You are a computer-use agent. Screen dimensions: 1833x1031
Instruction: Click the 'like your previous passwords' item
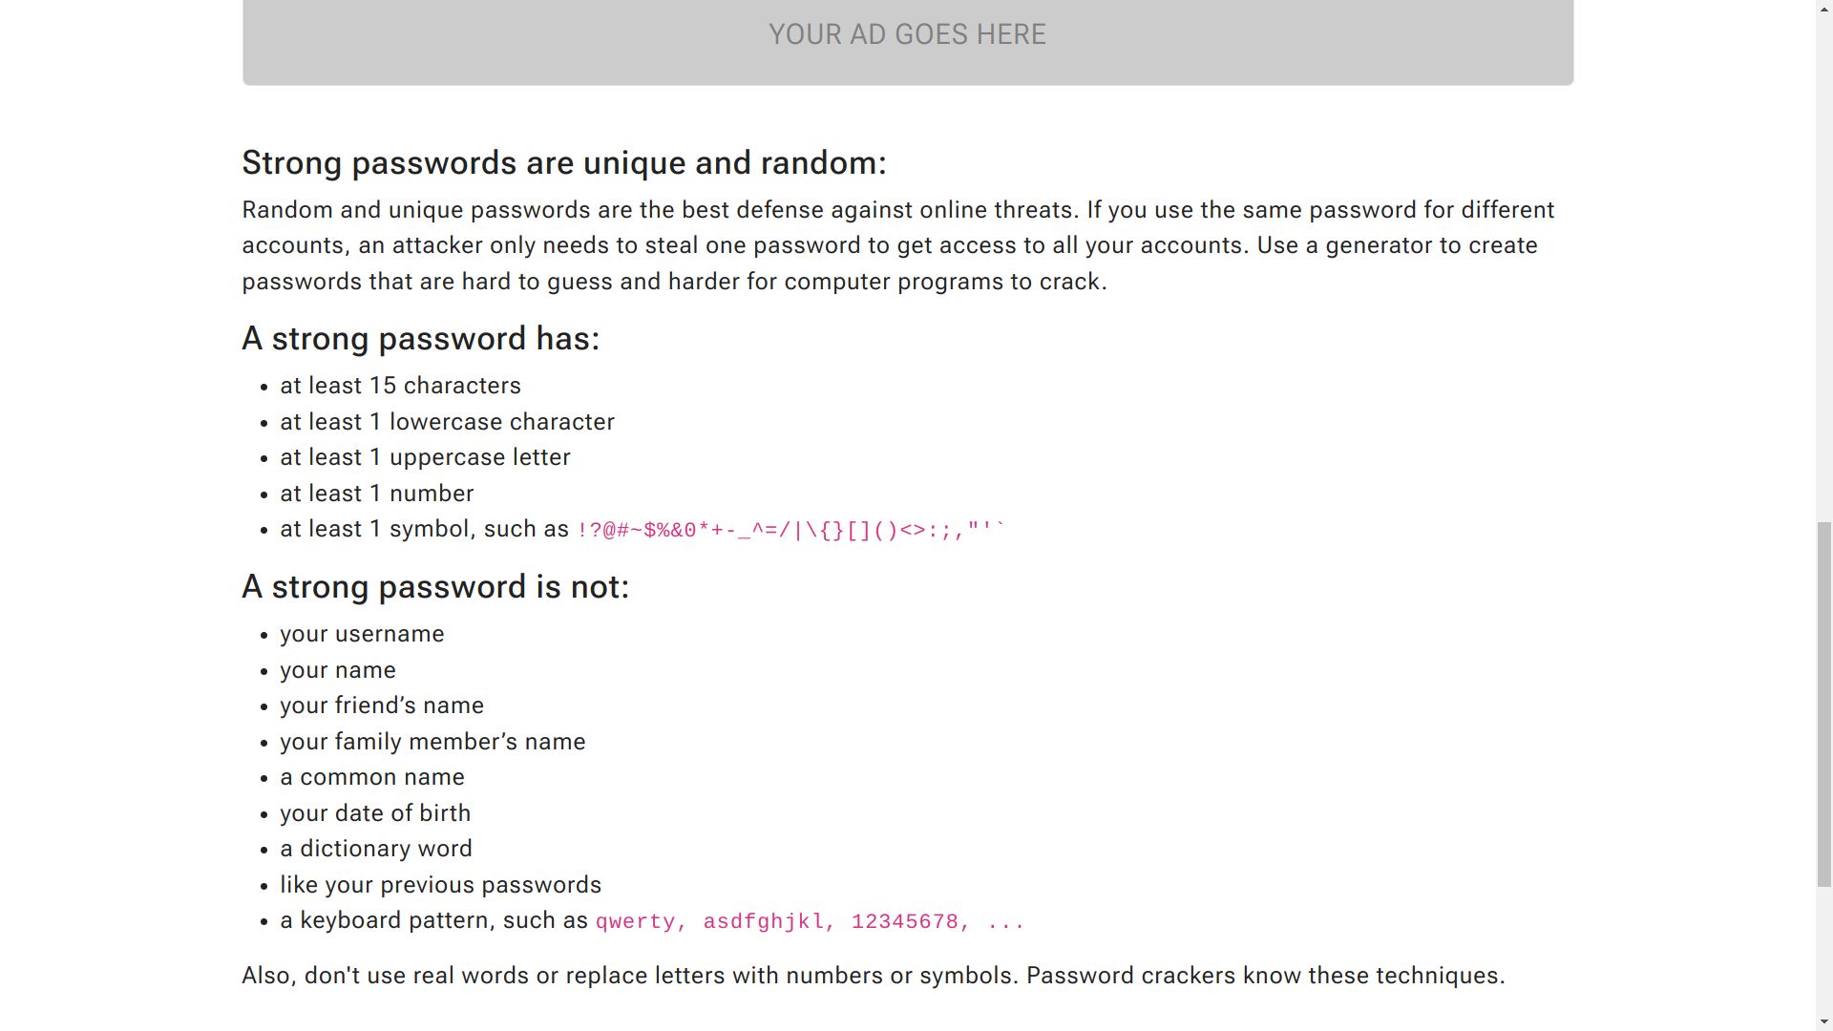[441, 885]
